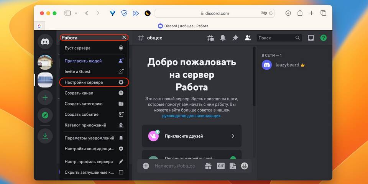The height and width of the screenshot is (184, 368).
Task: Open the gift Nitro icon
Action: (x=208, y=166)
